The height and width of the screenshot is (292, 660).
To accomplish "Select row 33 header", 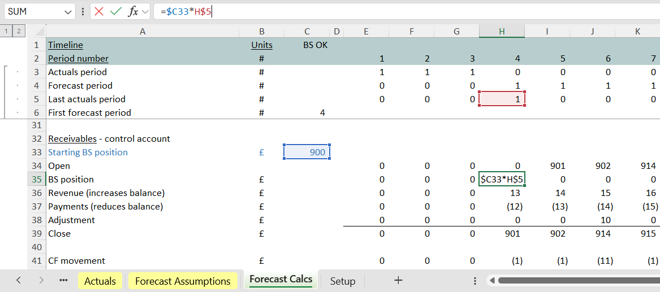I will point(37,152).
